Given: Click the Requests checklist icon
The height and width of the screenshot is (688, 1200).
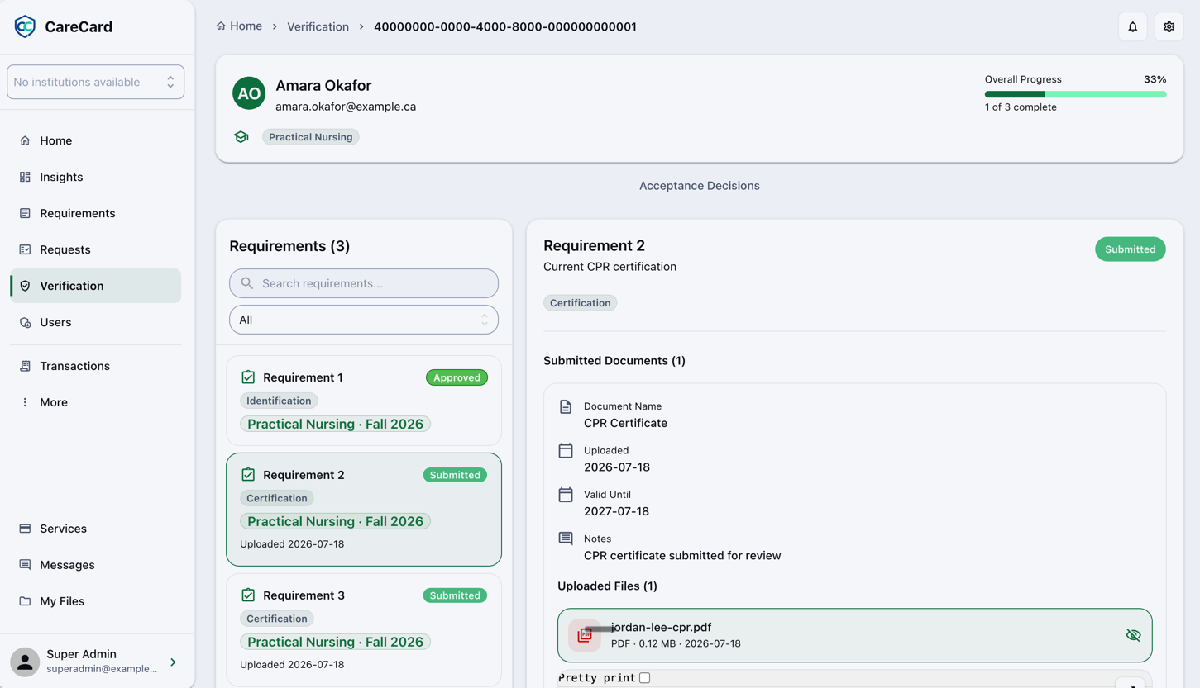Looking at the screenshot, I should pyautogui.click(x=25, y=249).
